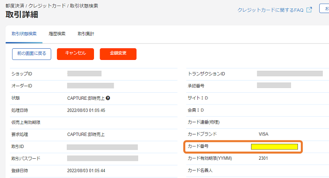Click the help icon next to CAPTURE:即時売上 status
The height and width of the screenshot is (178, 329).
point(108,98)
